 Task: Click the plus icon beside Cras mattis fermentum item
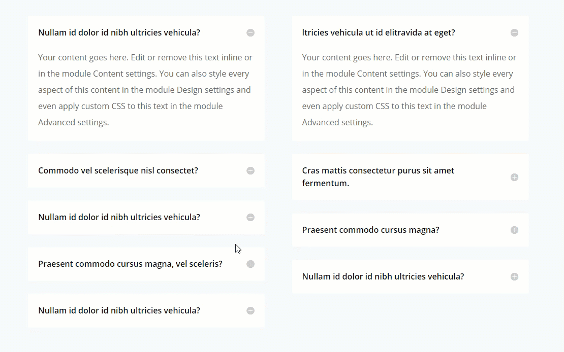point(514,177)
